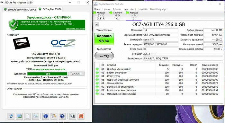The image size is (225, 123).
Task: Click the 'как вы это считаете?' link
Action: point(75,29)
